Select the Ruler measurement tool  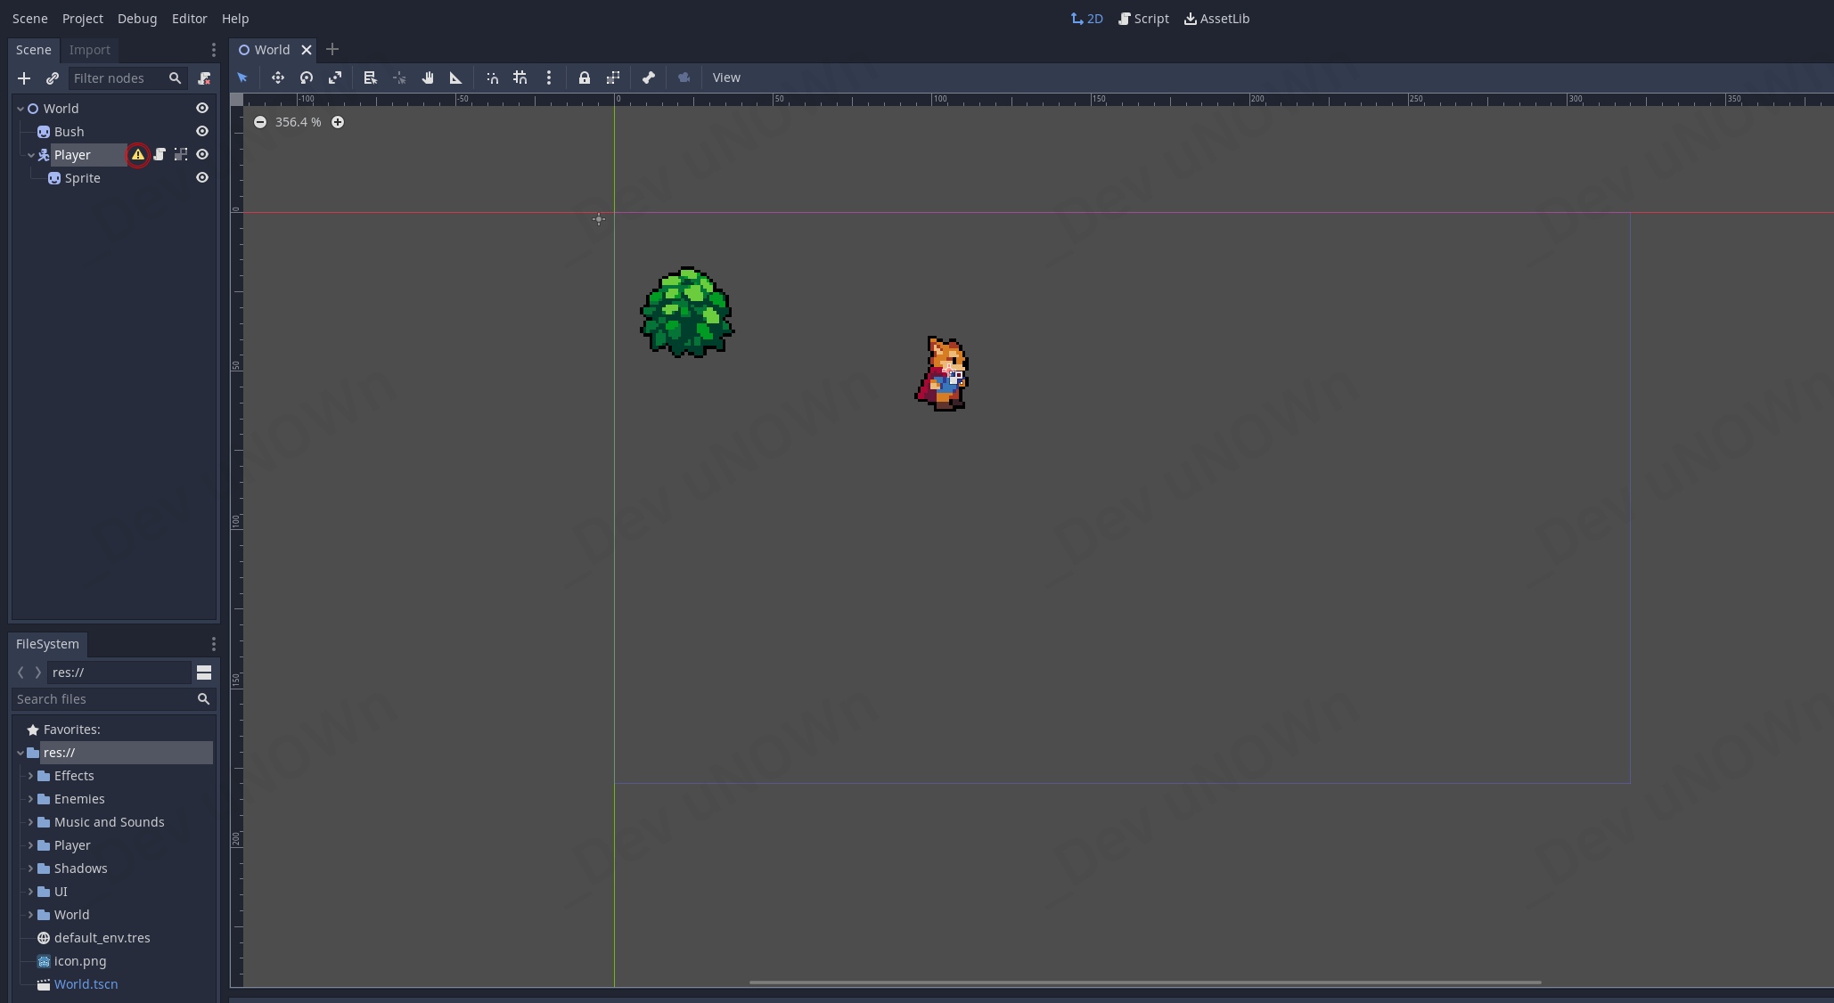pos(456,78)
